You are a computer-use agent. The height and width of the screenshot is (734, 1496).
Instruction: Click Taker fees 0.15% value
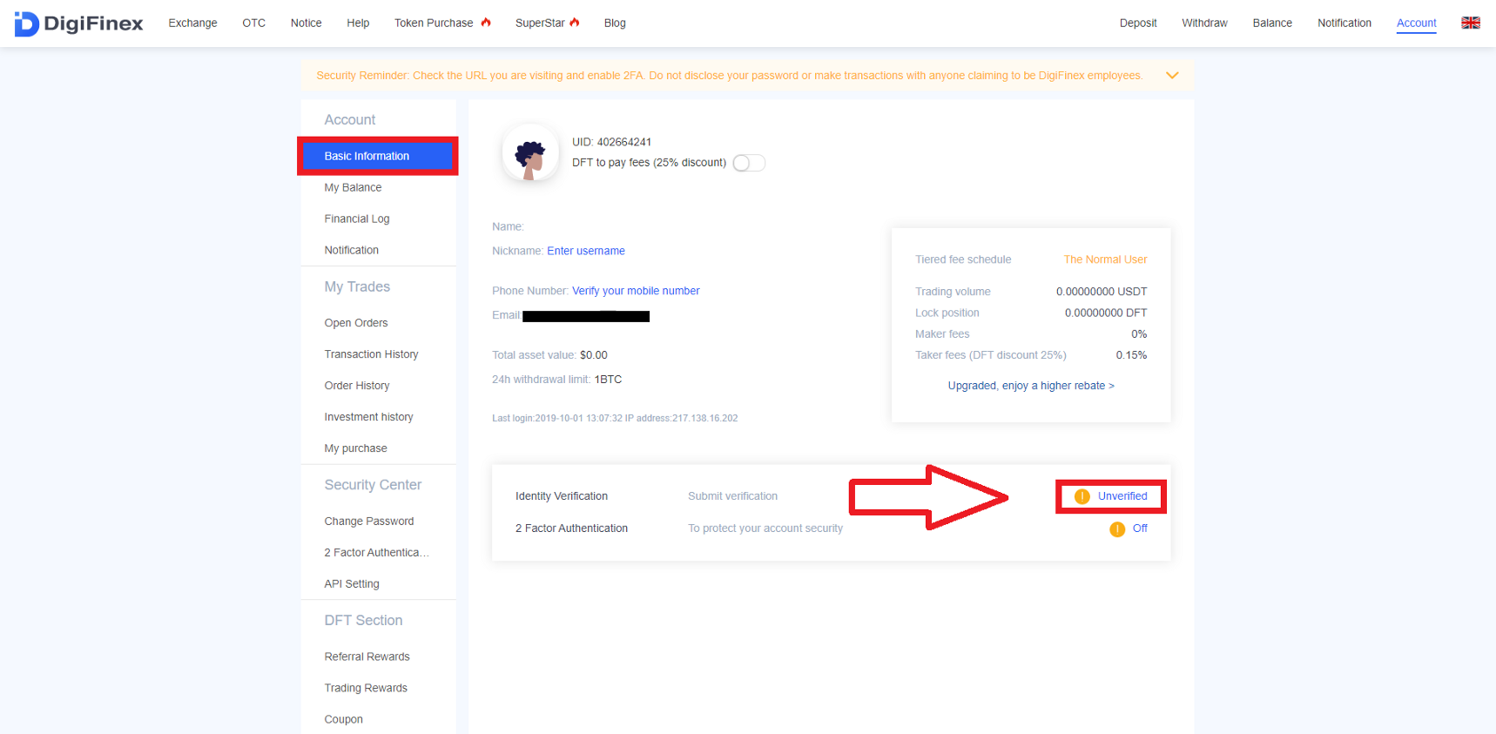[x=1131, y=355]
